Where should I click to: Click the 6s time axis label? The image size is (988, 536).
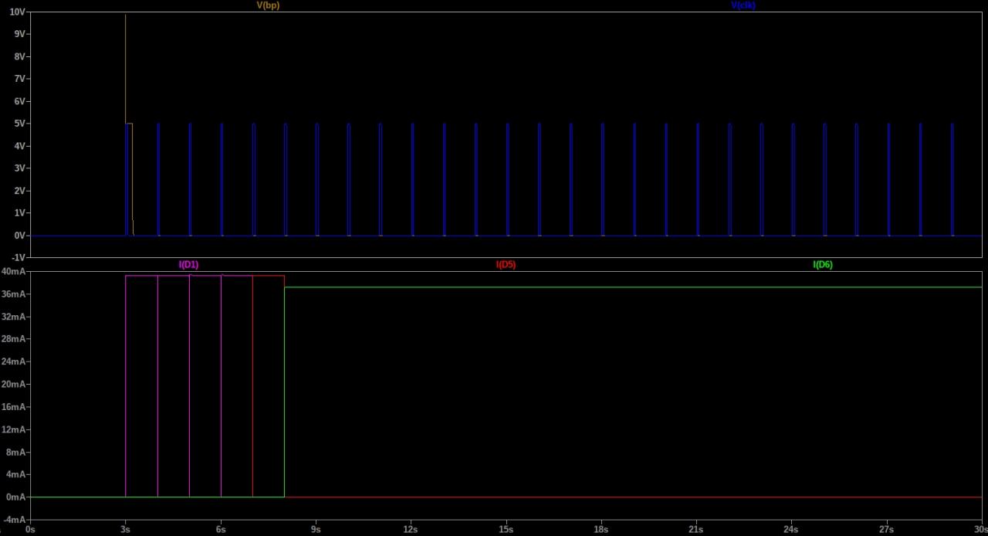[x=220, y=530]
